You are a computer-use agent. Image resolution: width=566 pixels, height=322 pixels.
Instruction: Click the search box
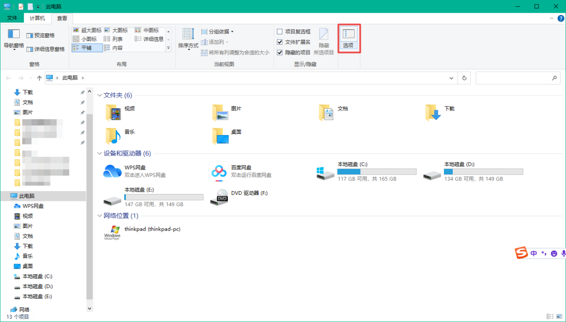click(518, 78)
